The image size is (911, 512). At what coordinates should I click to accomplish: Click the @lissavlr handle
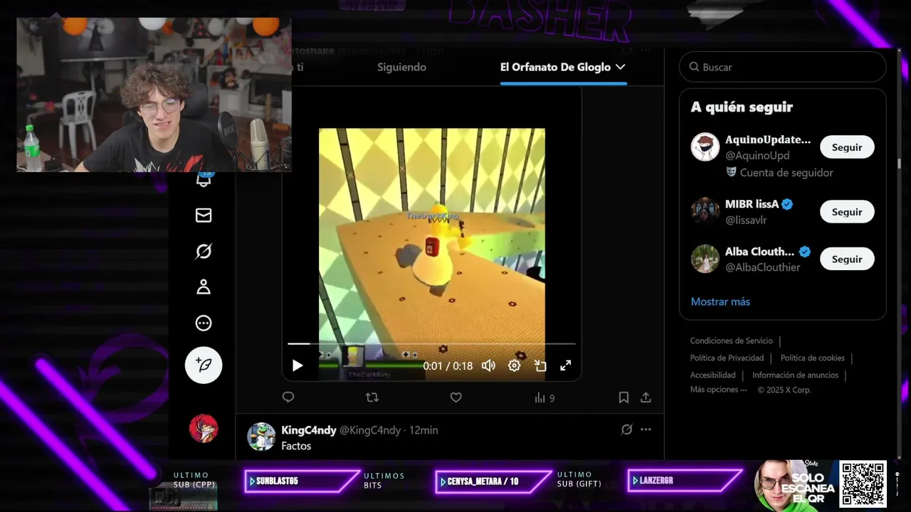(x=746, y=220)
